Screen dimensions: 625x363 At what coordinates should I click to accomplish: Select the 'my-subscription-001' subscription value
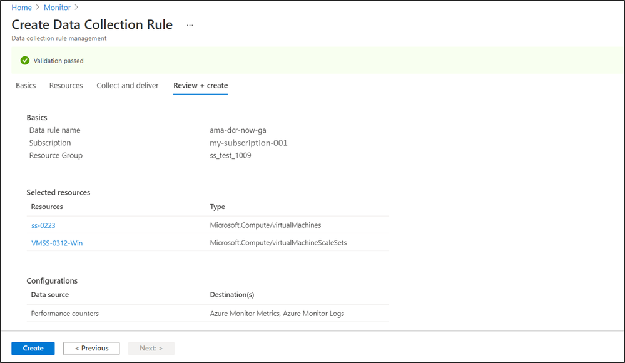point(249,143)
